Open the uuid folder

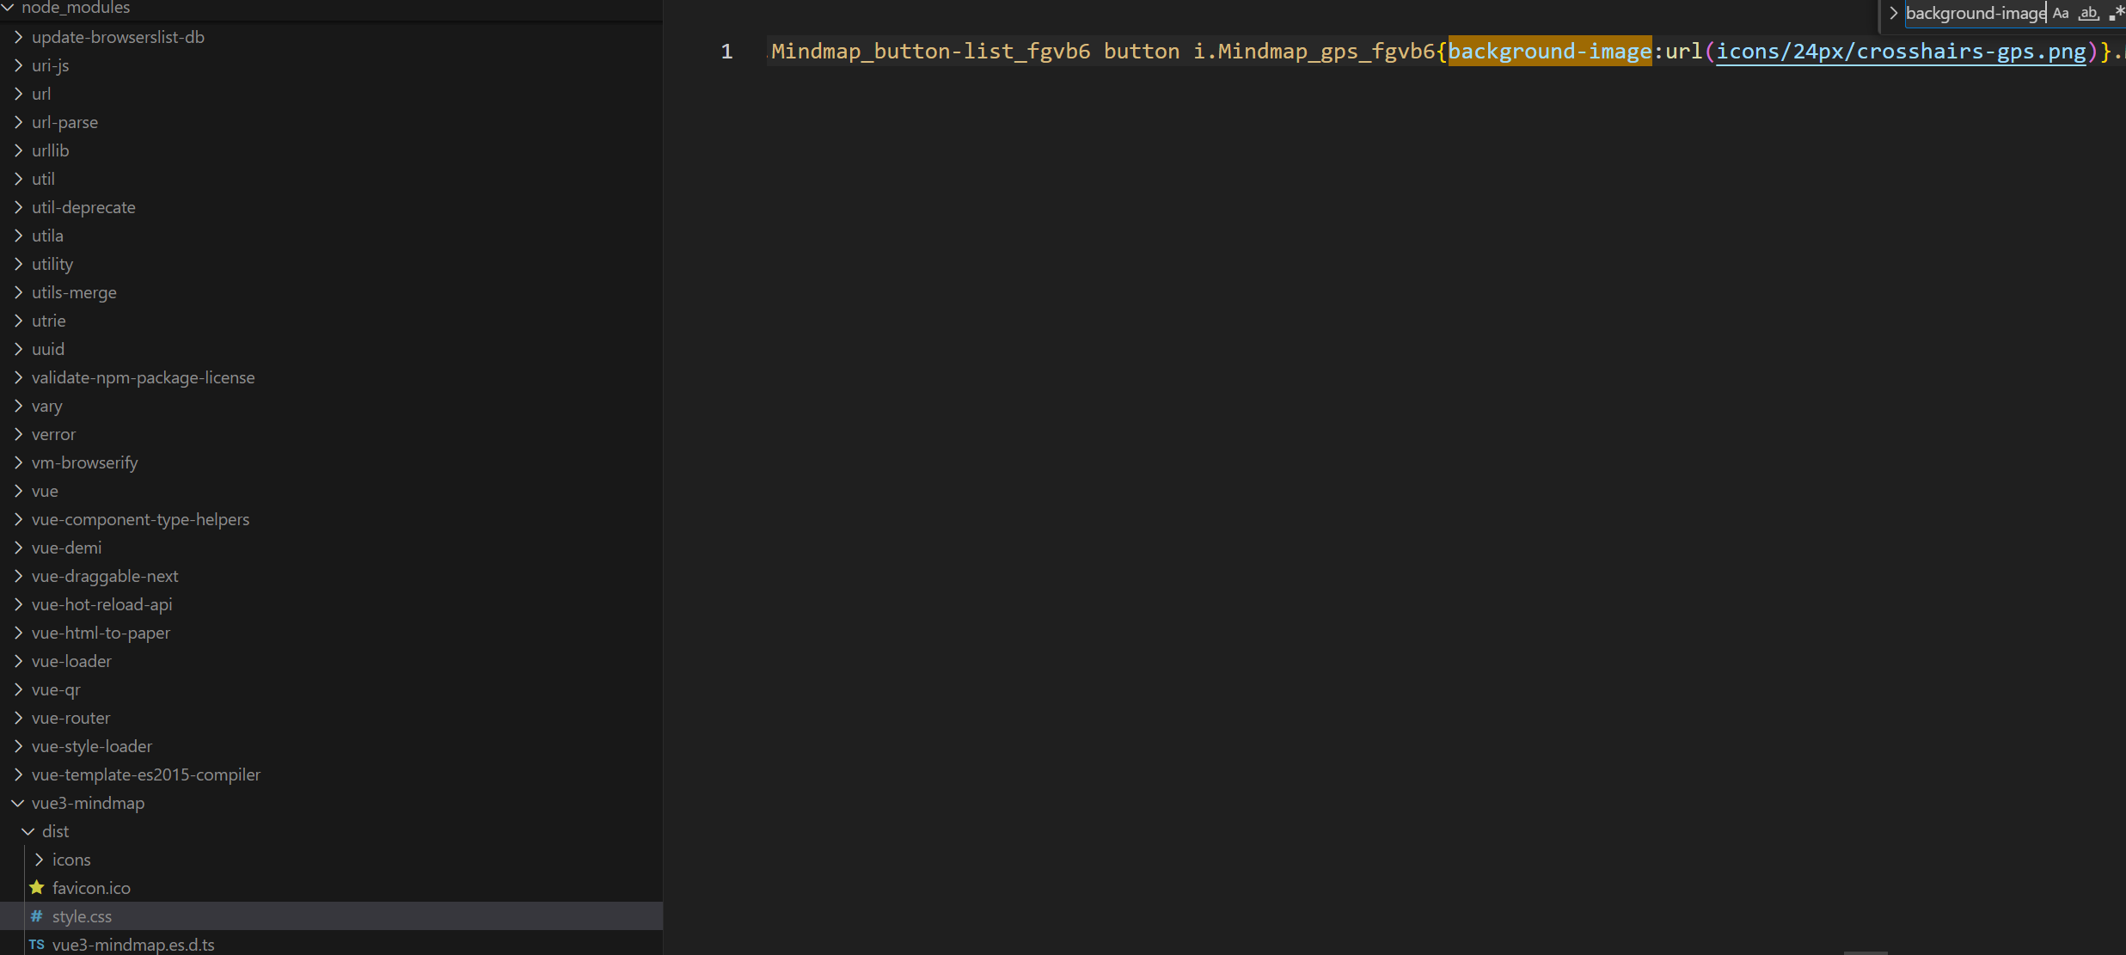[48, 348]
